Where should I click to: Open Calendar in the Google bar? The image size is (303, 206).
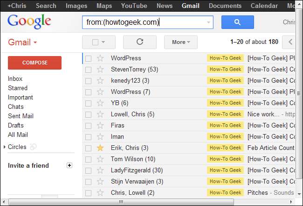(x=264, y=6)
